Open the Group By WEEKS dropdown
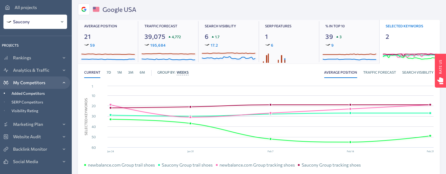Viewport: 446px width, 174px height. click(183, 72)
